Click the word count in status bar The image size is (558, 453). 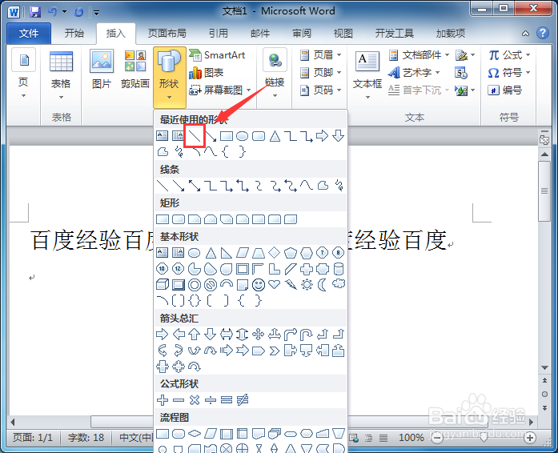tap(86, 437)
